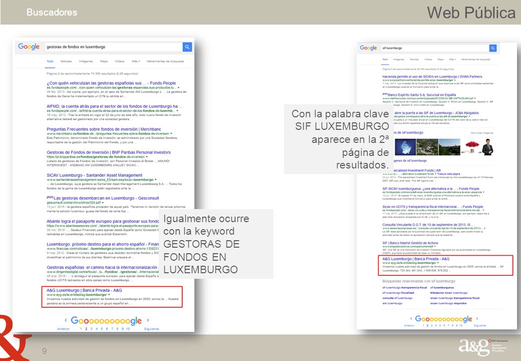Switch to 'Imágenes' tab in 'sif luxemburgo' results

pos(398,60)
